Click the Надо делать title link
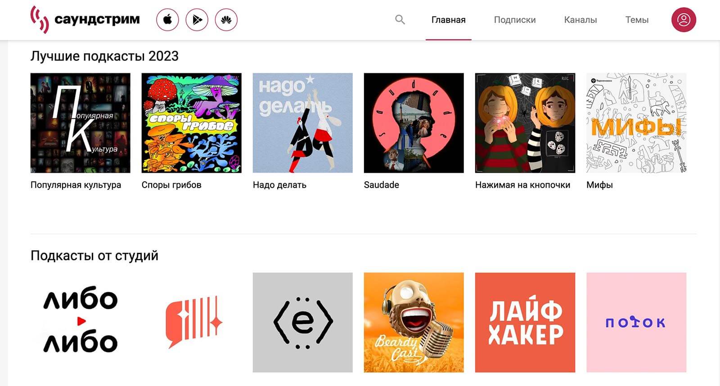 pyautogui.click(x=279, y=185)
